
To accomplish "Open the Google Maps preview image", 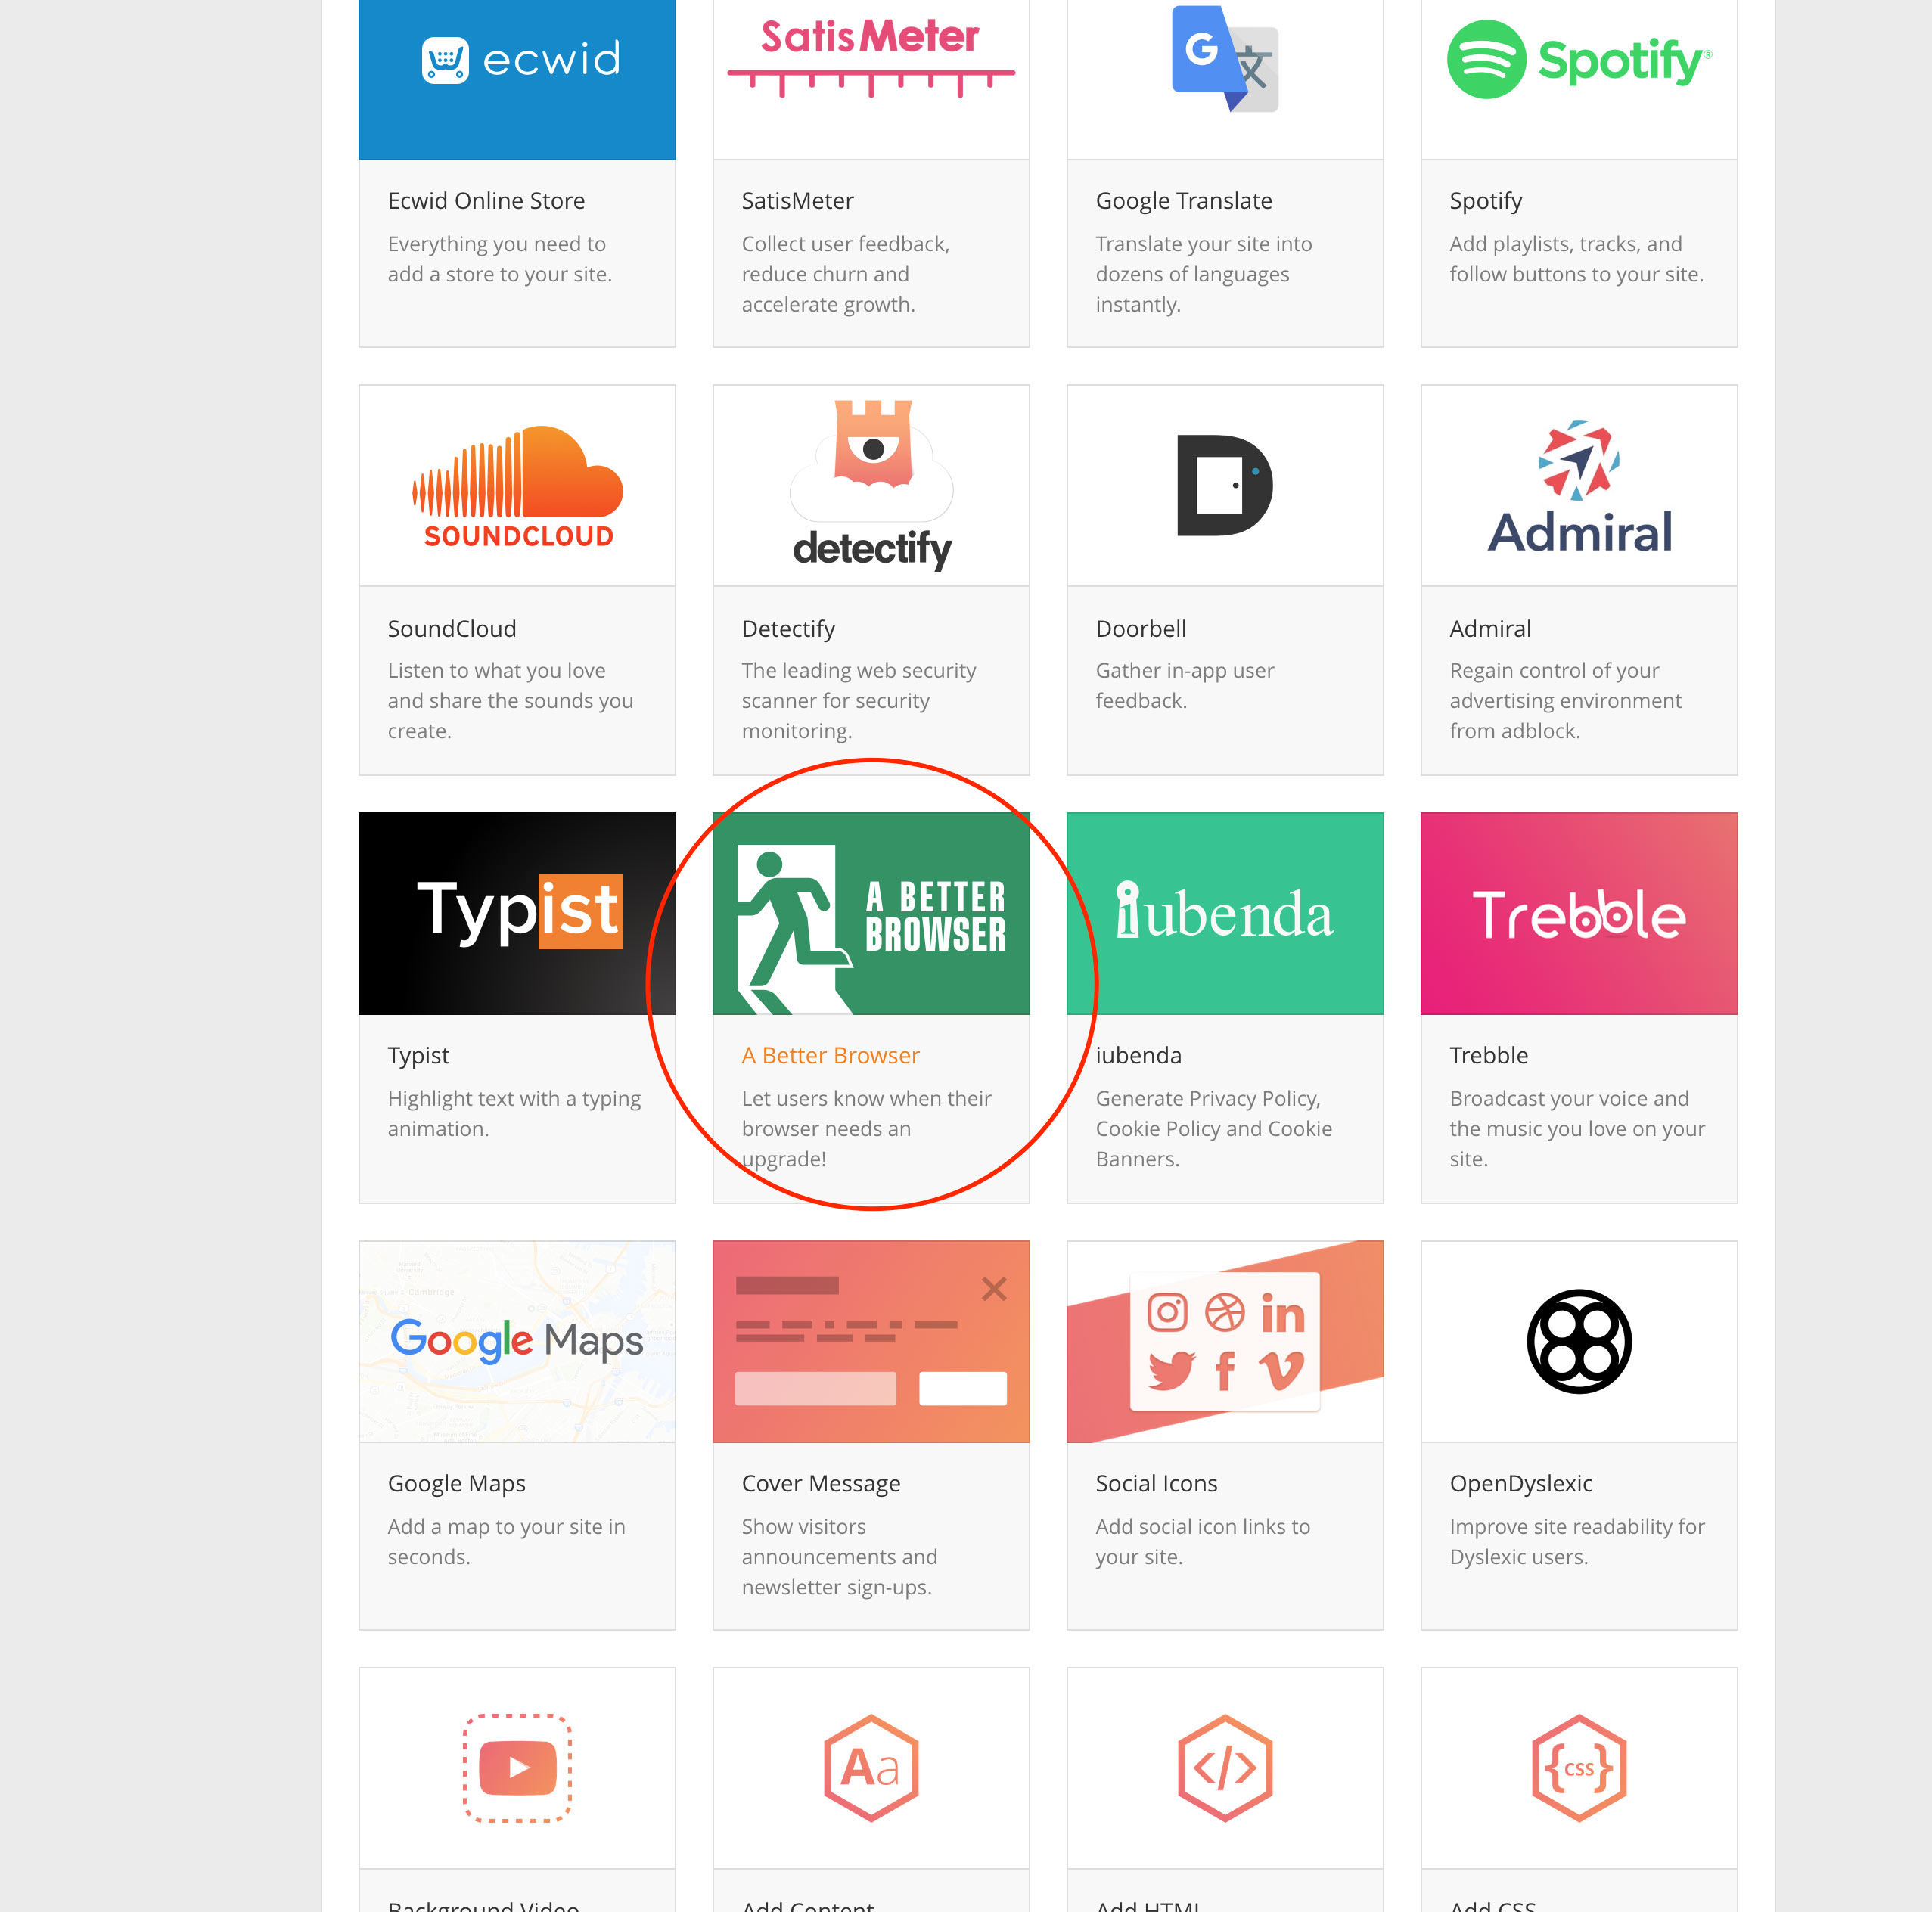I will 517,1341.
